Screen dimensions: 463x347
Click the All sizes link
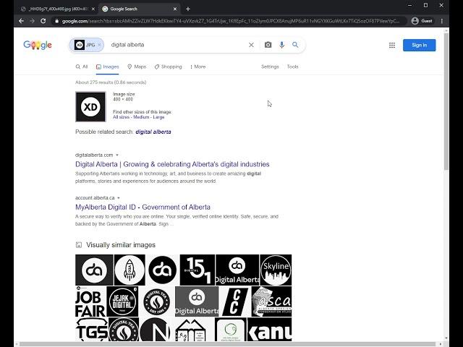click(x=121, y=117)
